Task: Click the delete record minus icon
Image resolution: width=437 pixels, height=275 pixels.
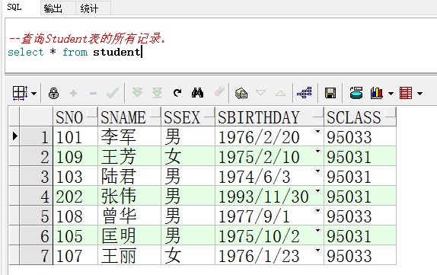Action: (93, 93)
